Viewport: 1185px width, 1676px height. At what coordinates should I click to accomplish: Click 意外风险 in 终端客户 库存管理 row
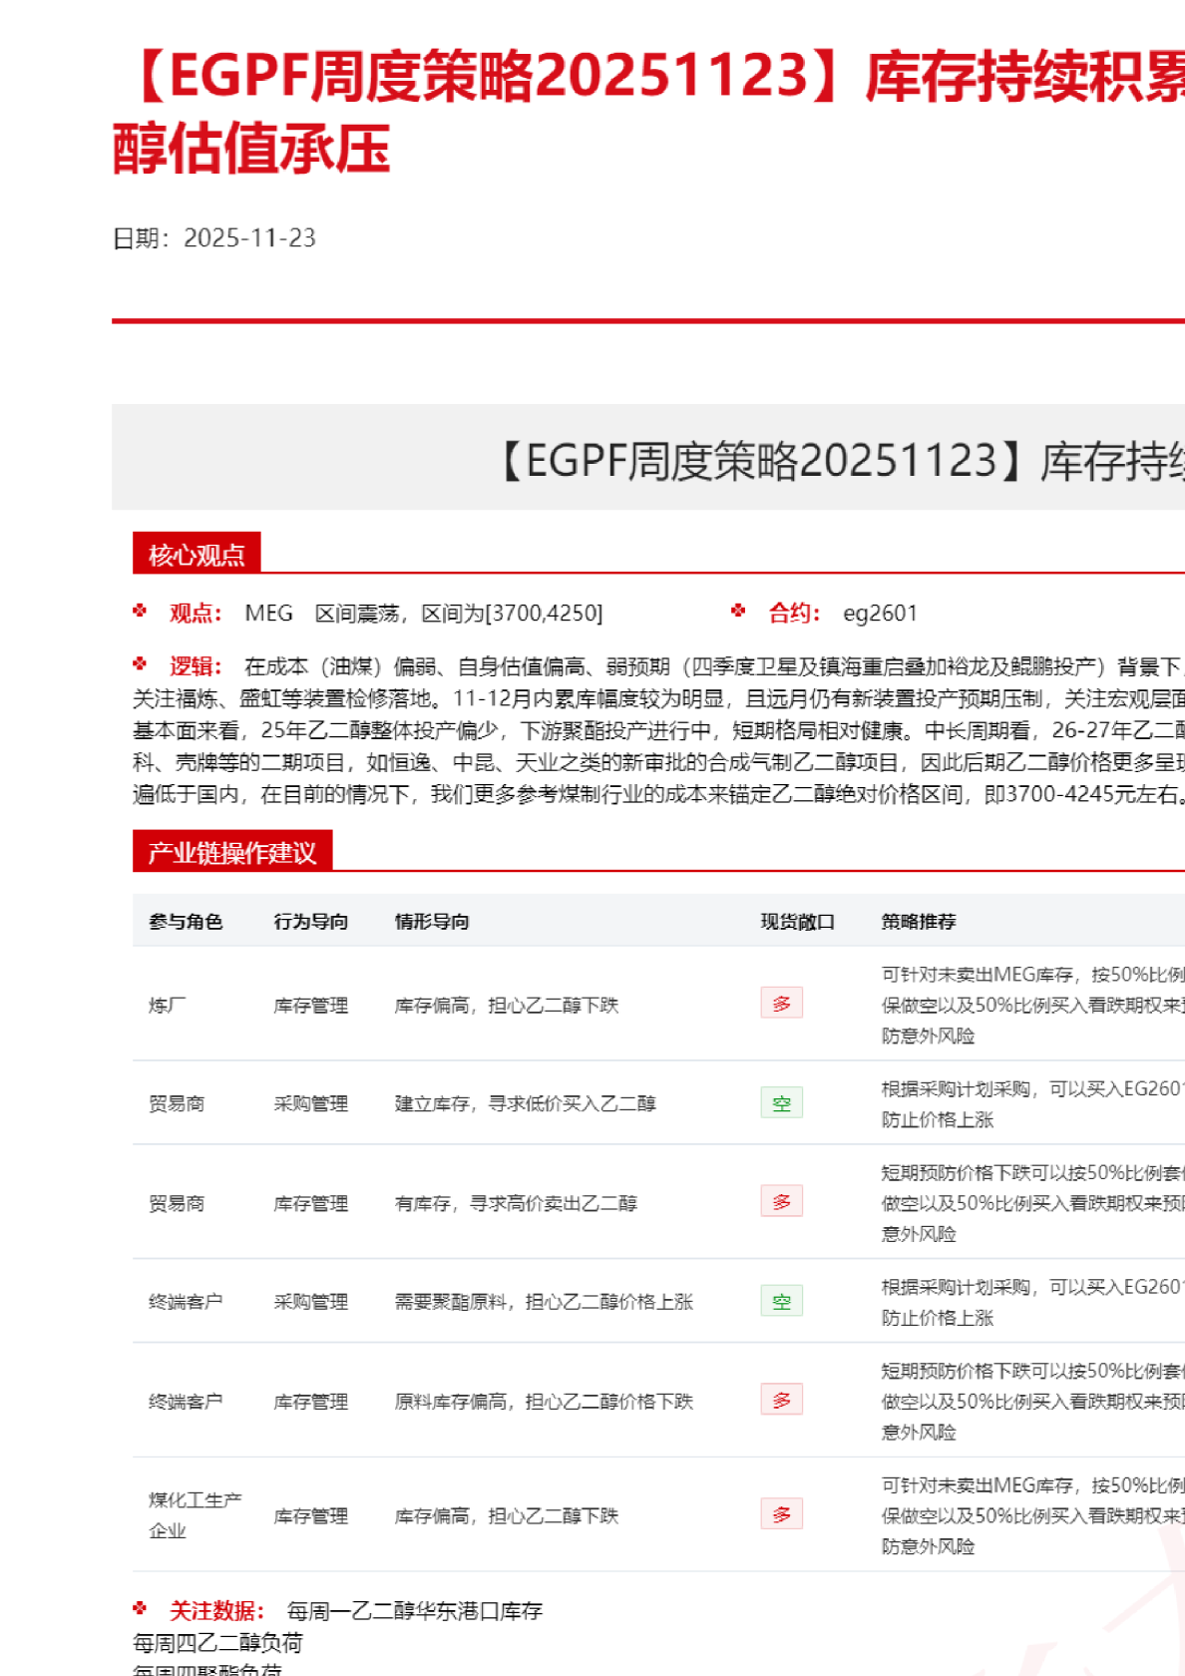[919, 1433]
